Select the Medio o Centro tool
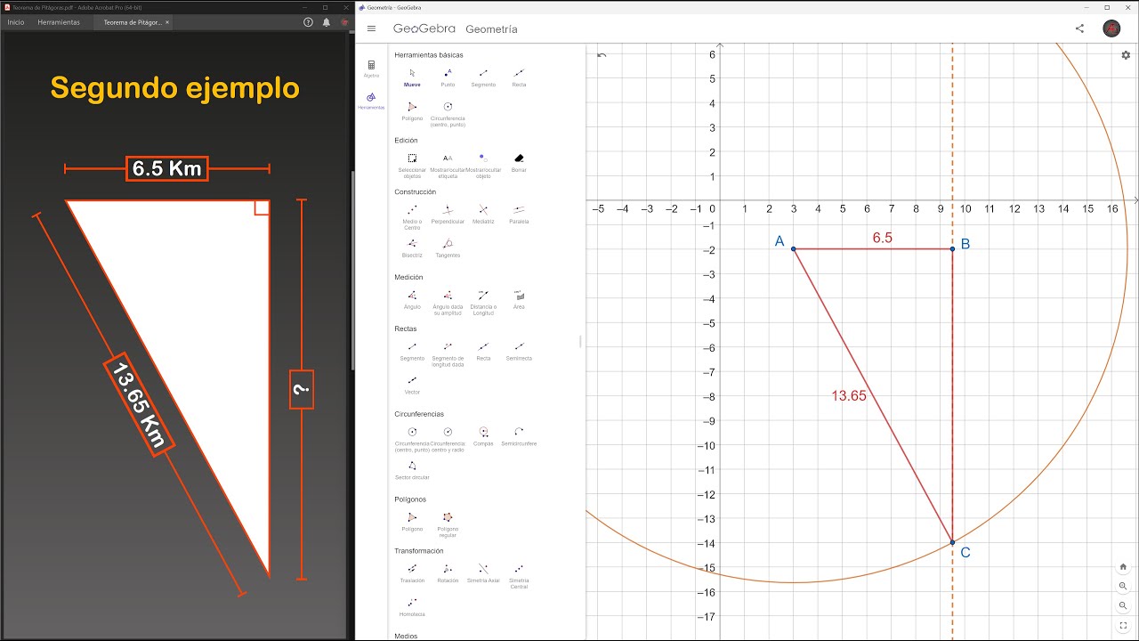Viewport: 1139px width, 641px height. (x=412, y=215)
